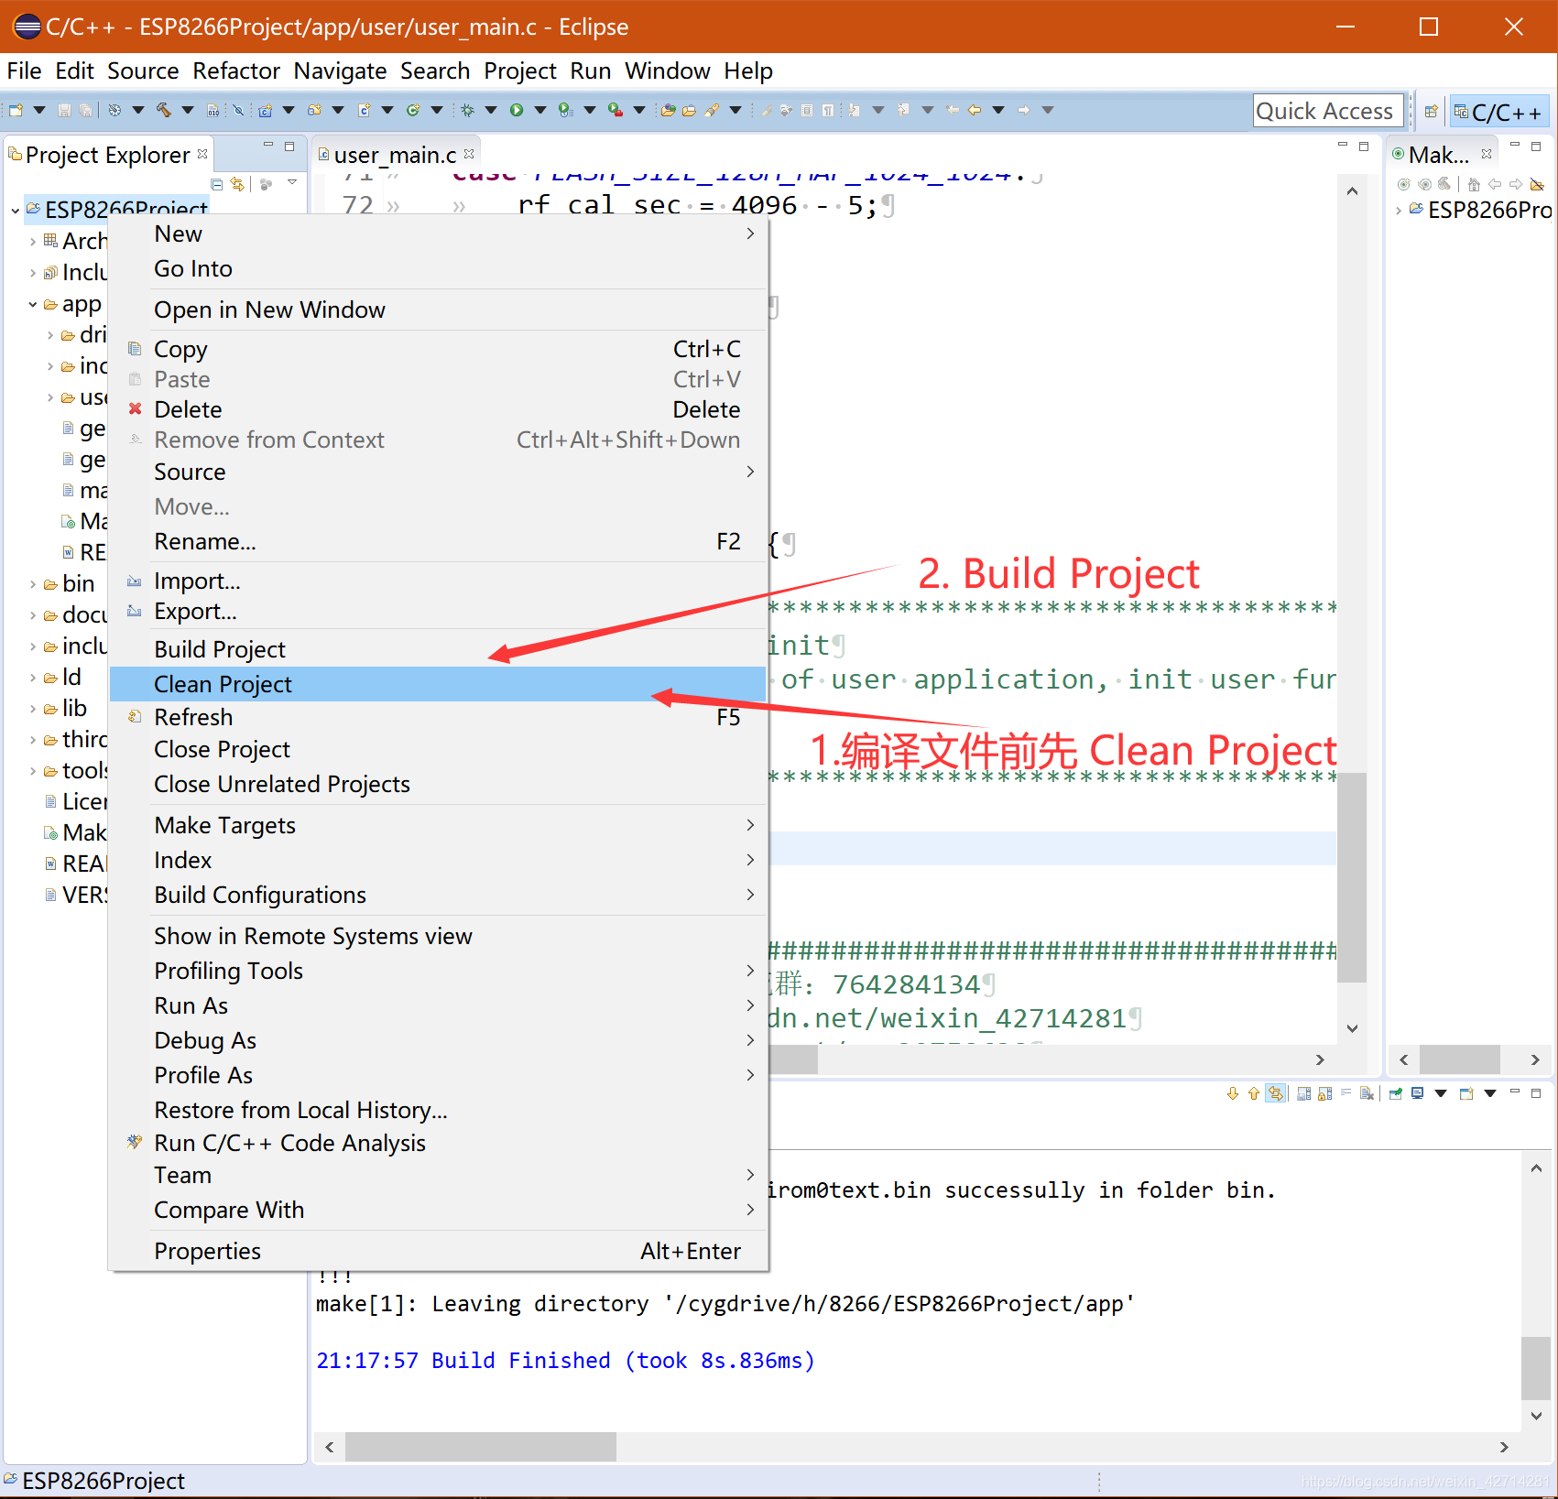Click inside the Quick Access search box
Screen dimensions: 1558x1499
(x=1327, y=110)
